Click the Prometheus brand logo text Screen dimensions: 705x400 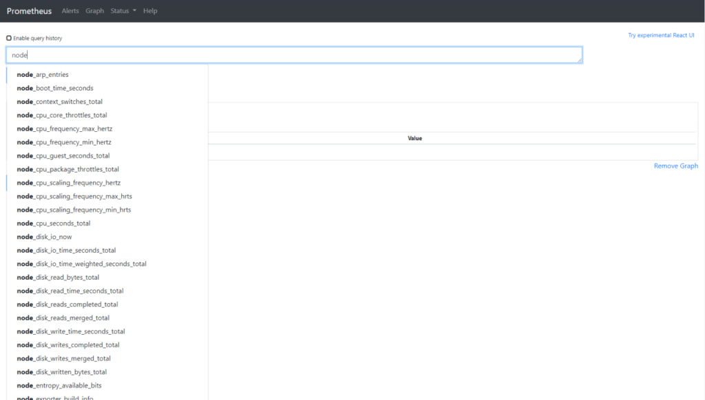tap(29, 11)
